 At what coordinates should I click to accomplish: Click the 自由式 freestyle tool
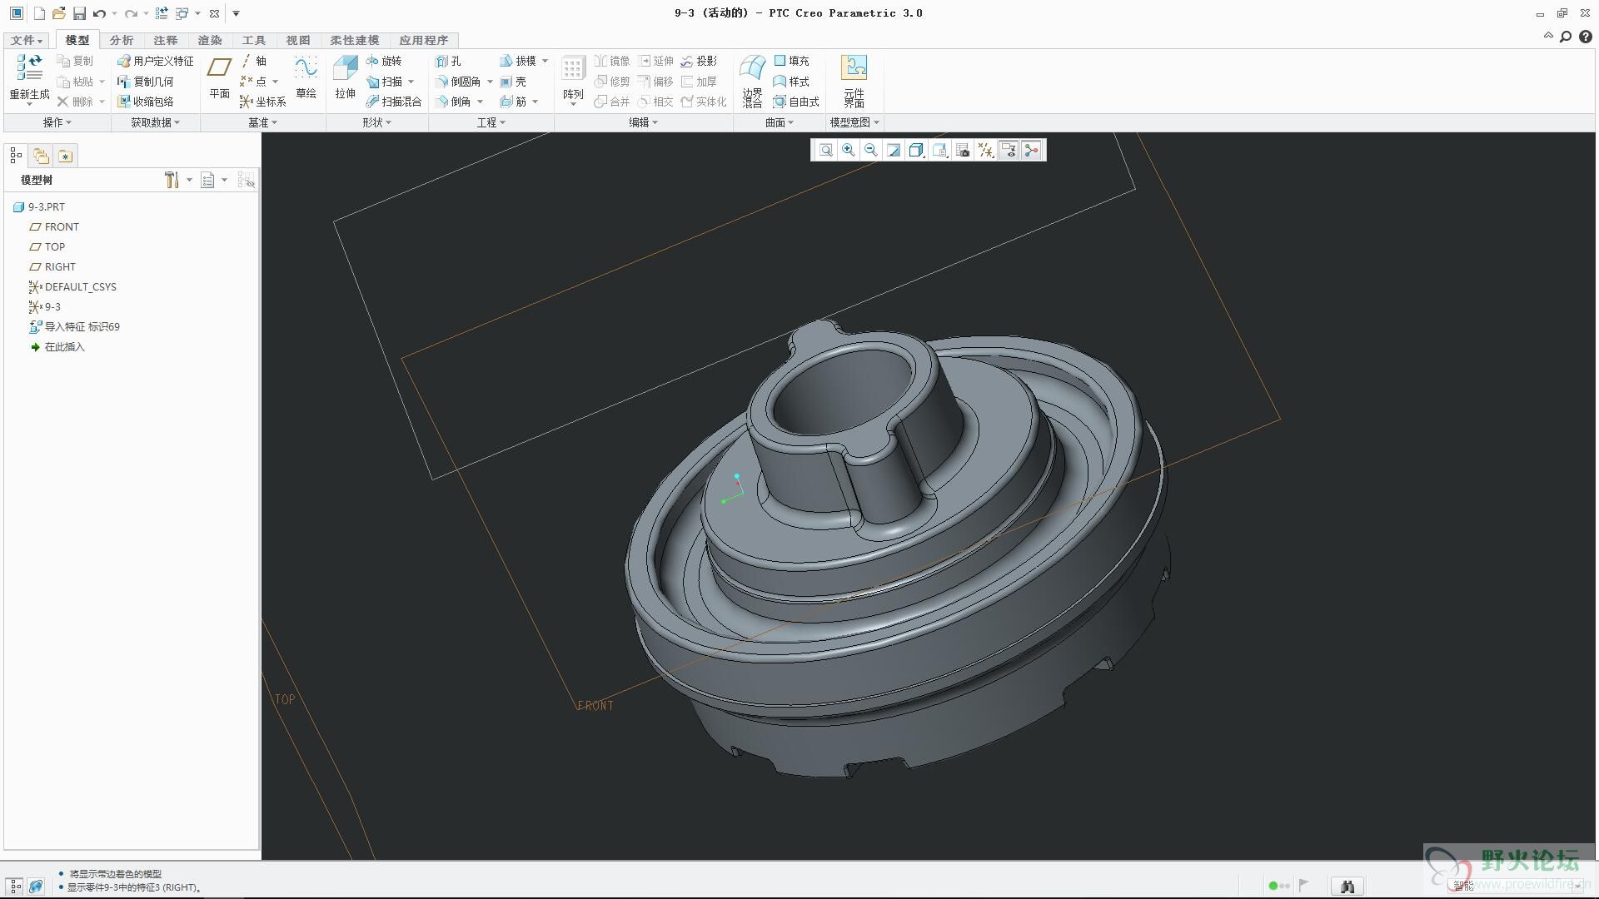click(x=796, y=102)
